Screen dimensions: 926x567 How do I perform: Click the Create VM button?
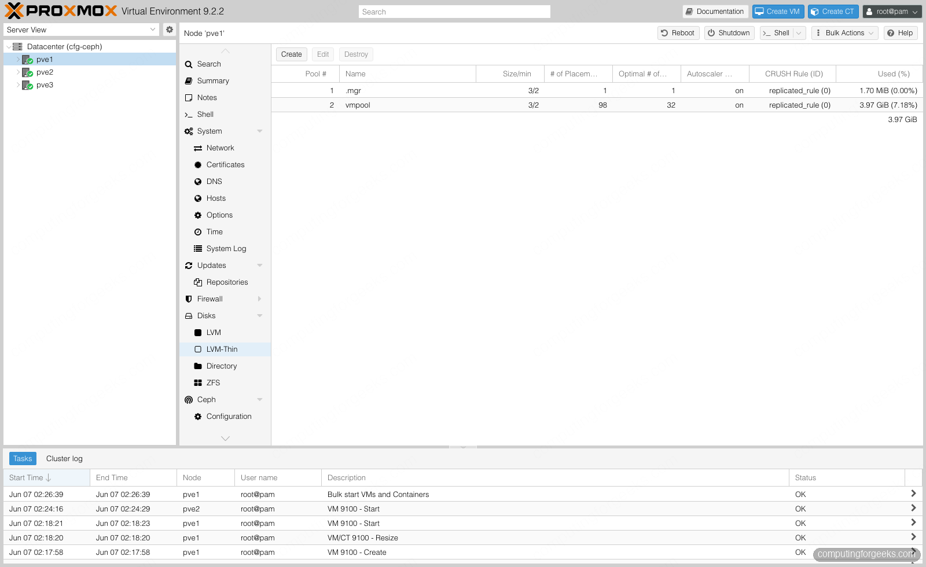pyautogui.click(x=778, y=12)
